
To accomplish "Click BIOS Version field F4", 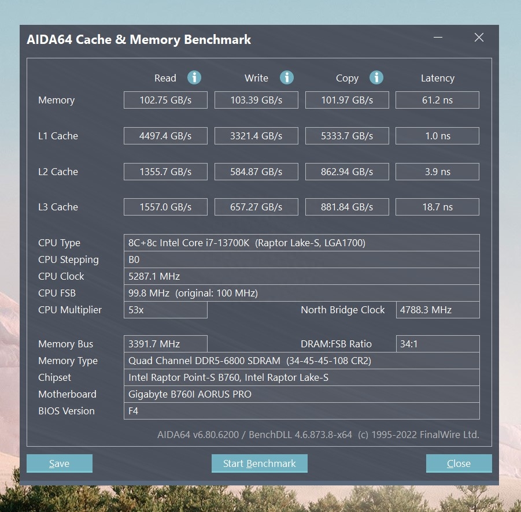I will [302, 411].
